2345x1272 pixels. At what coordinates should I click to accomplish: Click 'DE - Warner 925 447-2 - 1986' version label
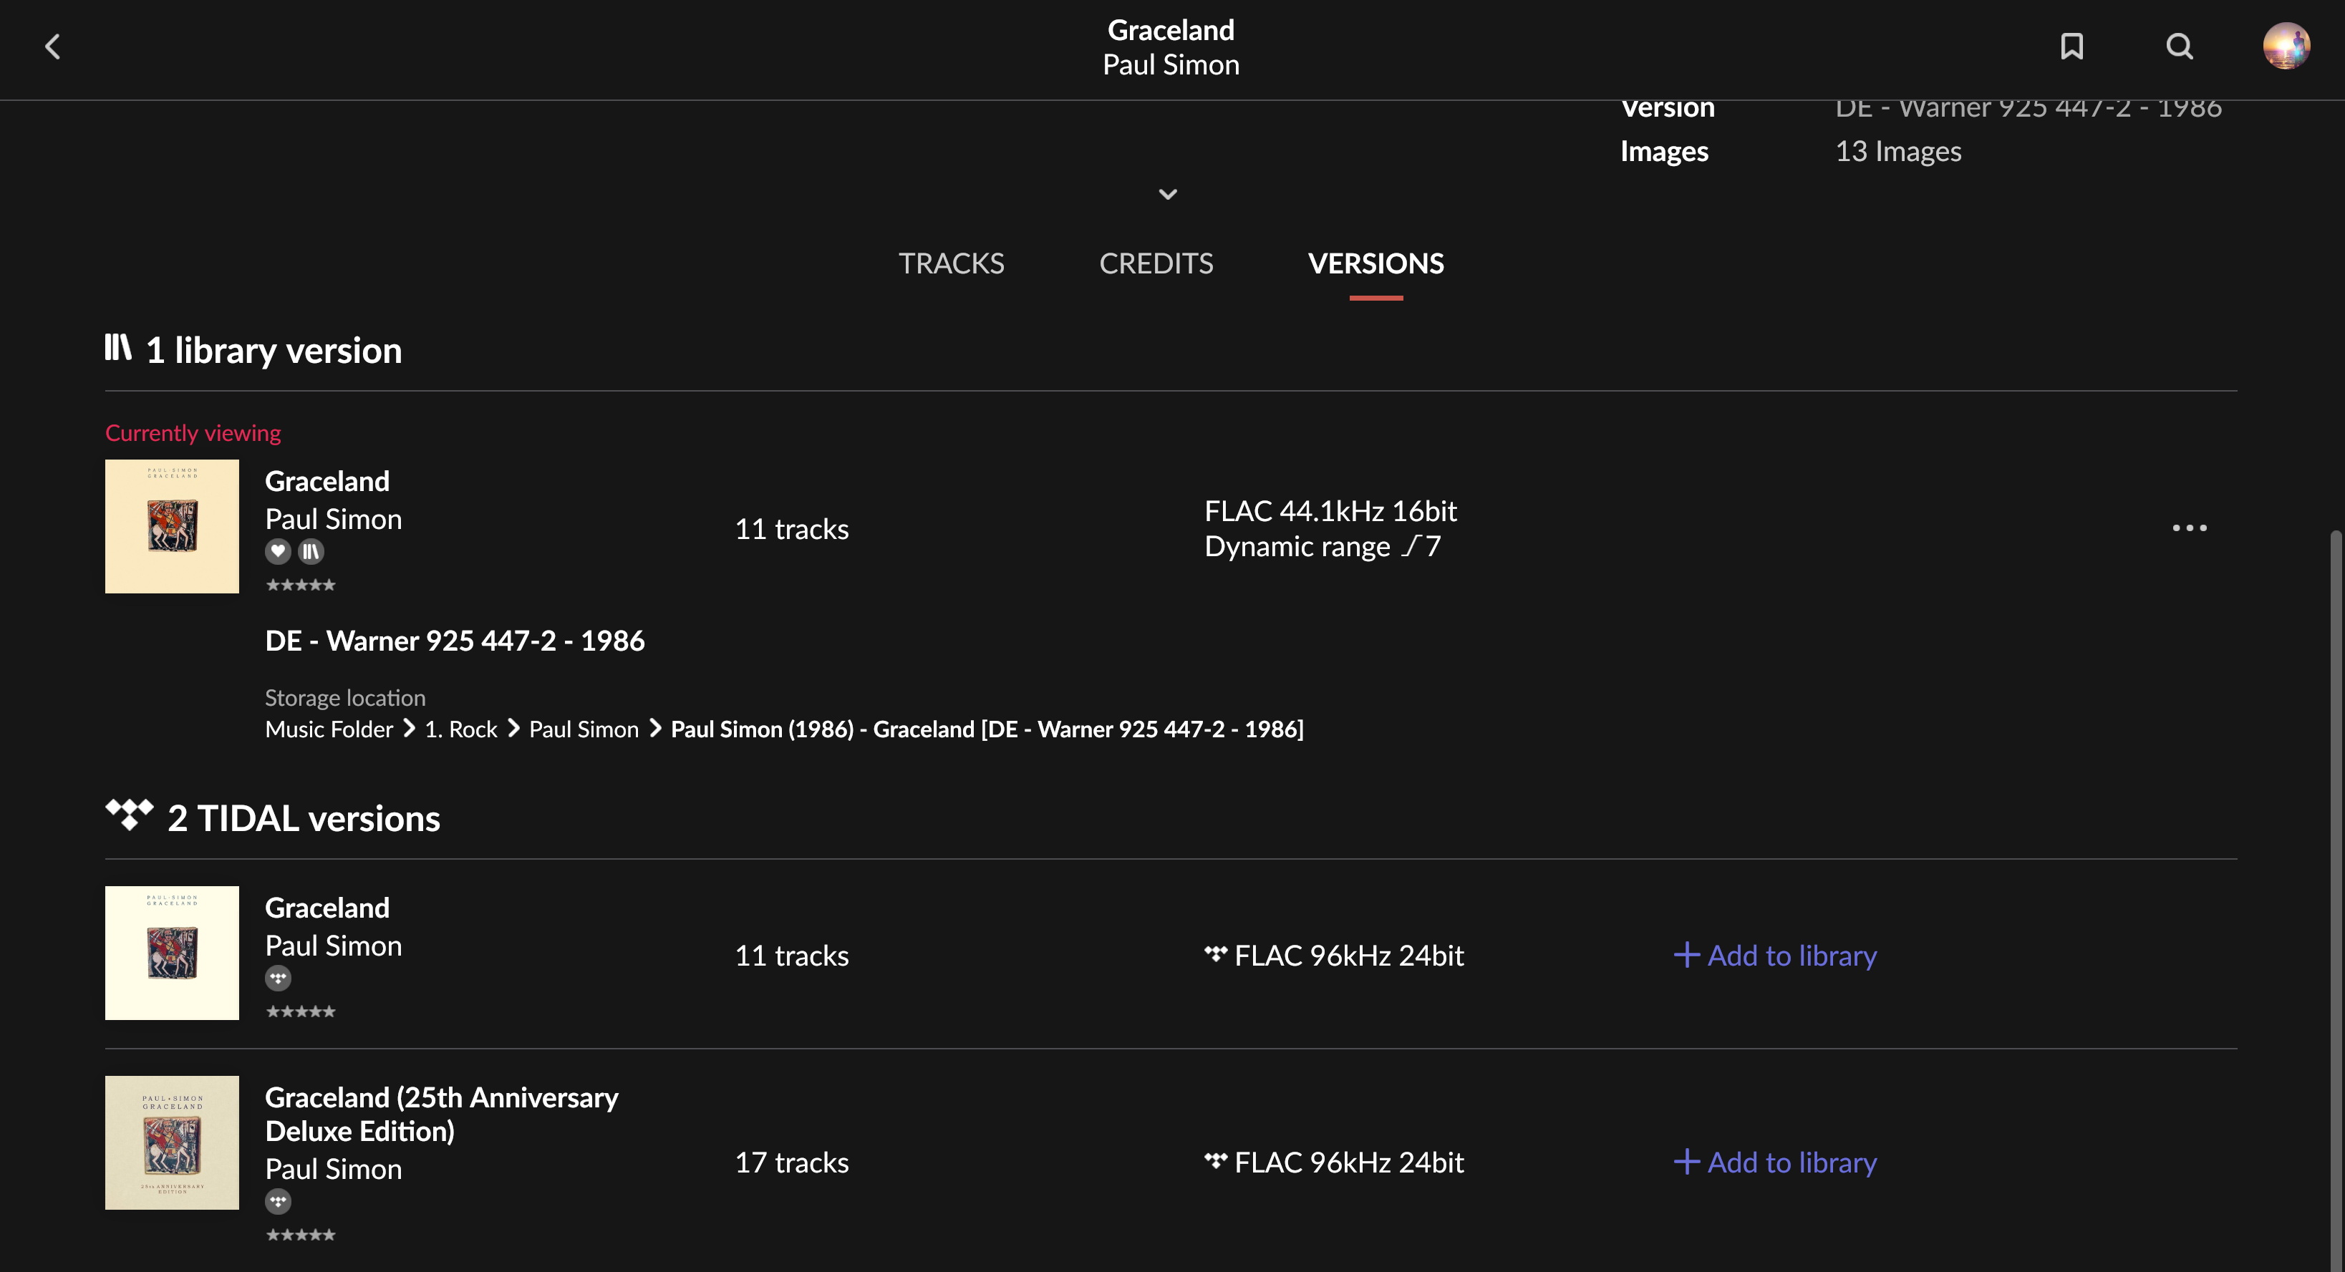(454, 640)
